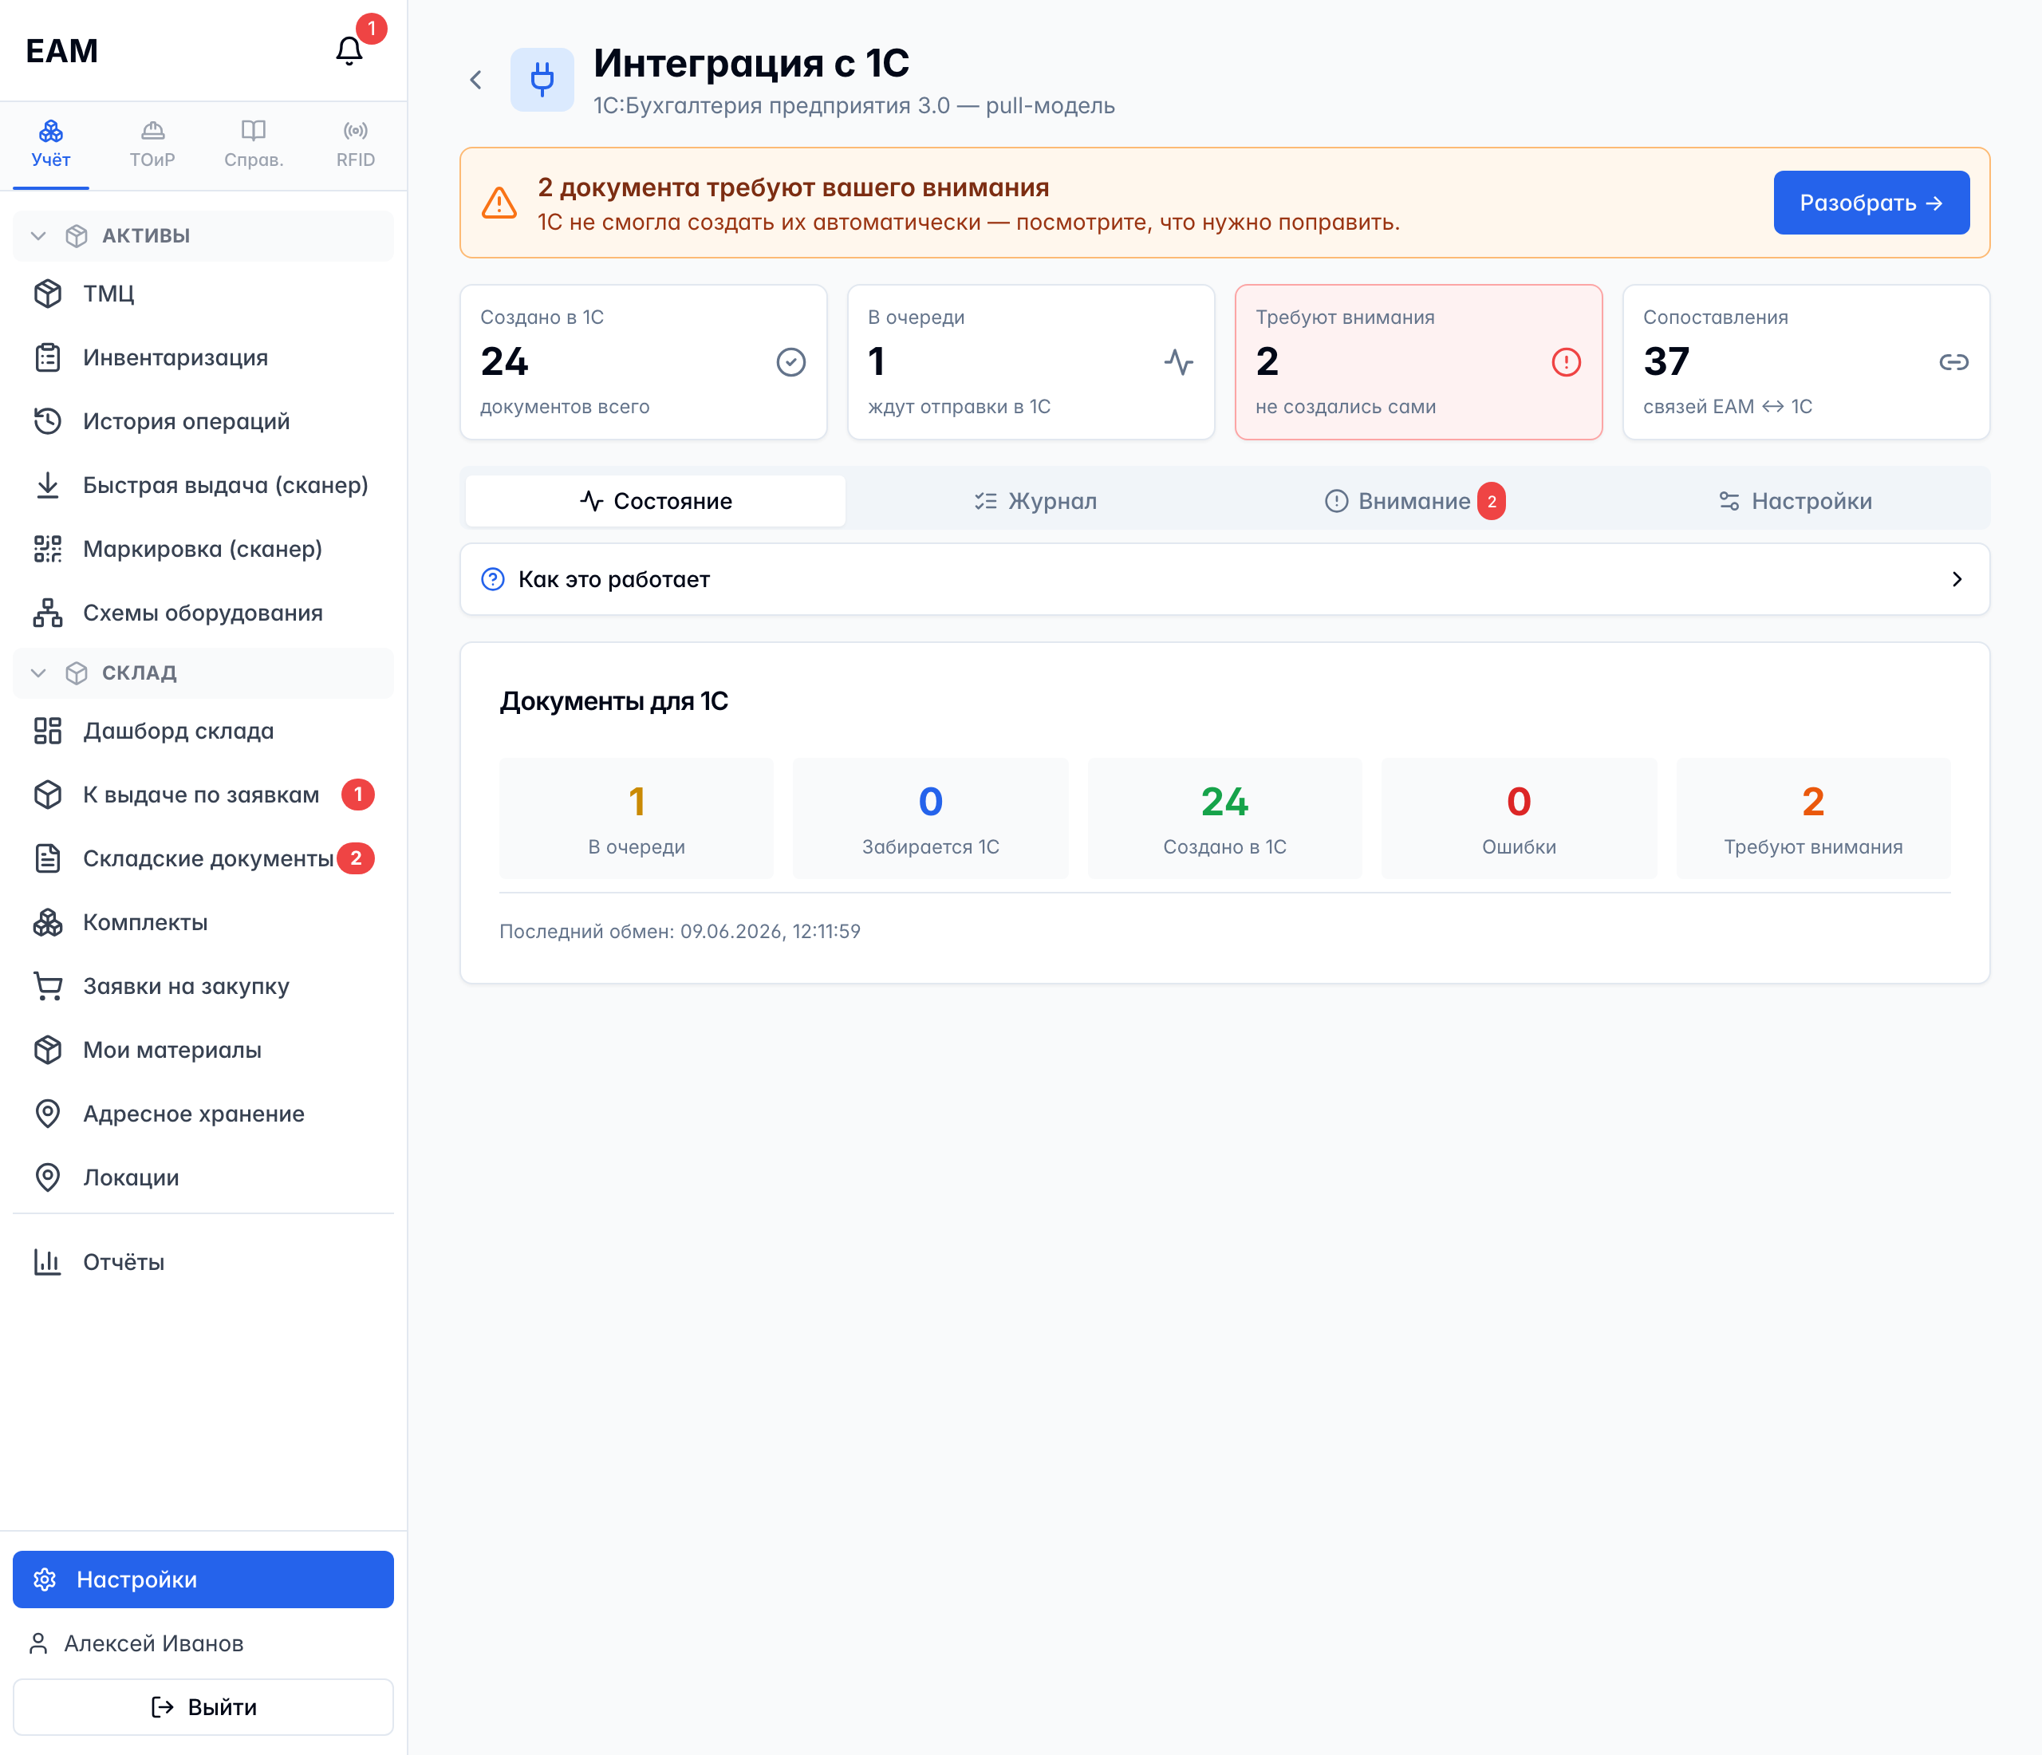Open the Журнал tab
2042x1755 pixels.
pos(1035,502)
